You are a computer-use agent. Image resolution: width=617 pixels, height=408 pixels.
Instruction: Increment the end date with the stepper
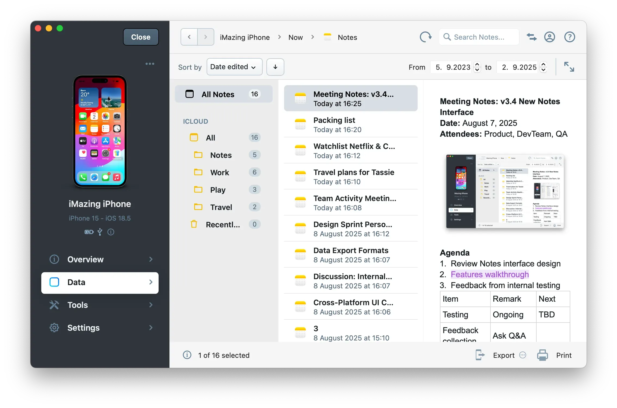coord(543,64)
